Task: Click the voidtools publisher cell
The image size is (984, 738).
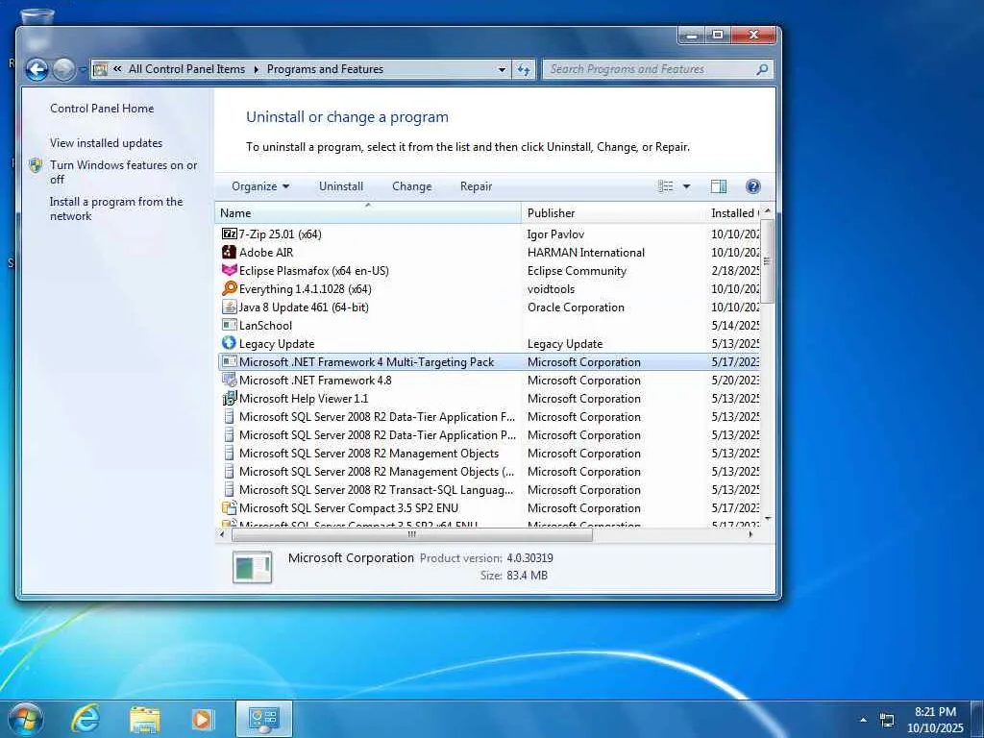Action: point(551,288)
